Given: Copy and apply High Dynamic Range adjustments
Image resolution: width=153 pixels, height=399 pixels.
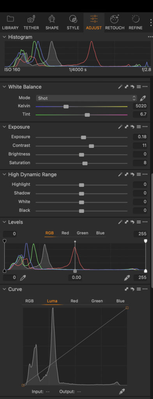Looking at the screenshot, I should click(127, 174).
